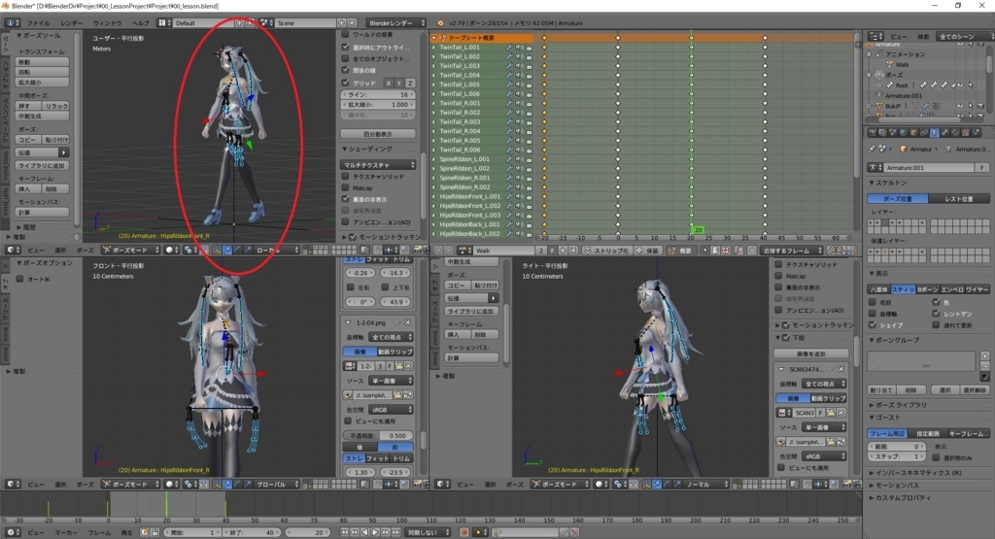Open the Info editor type icon
This screenshot has width=995, height=539.
tap(12, 23)
